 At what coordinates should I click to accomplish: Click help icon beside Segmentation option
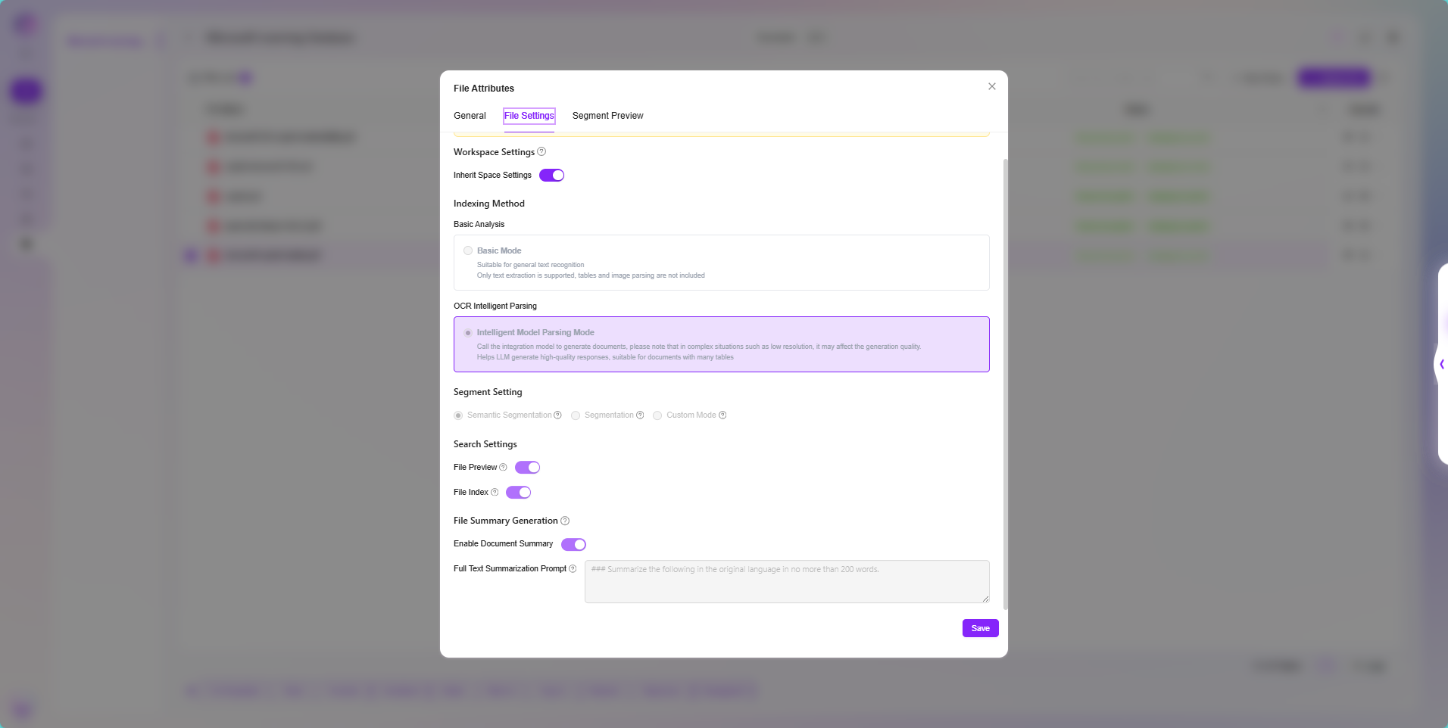(640, 415)
